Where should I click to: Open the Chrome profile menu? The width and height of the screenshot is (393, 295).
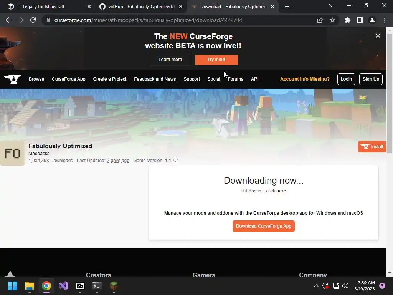click(372, 20)
